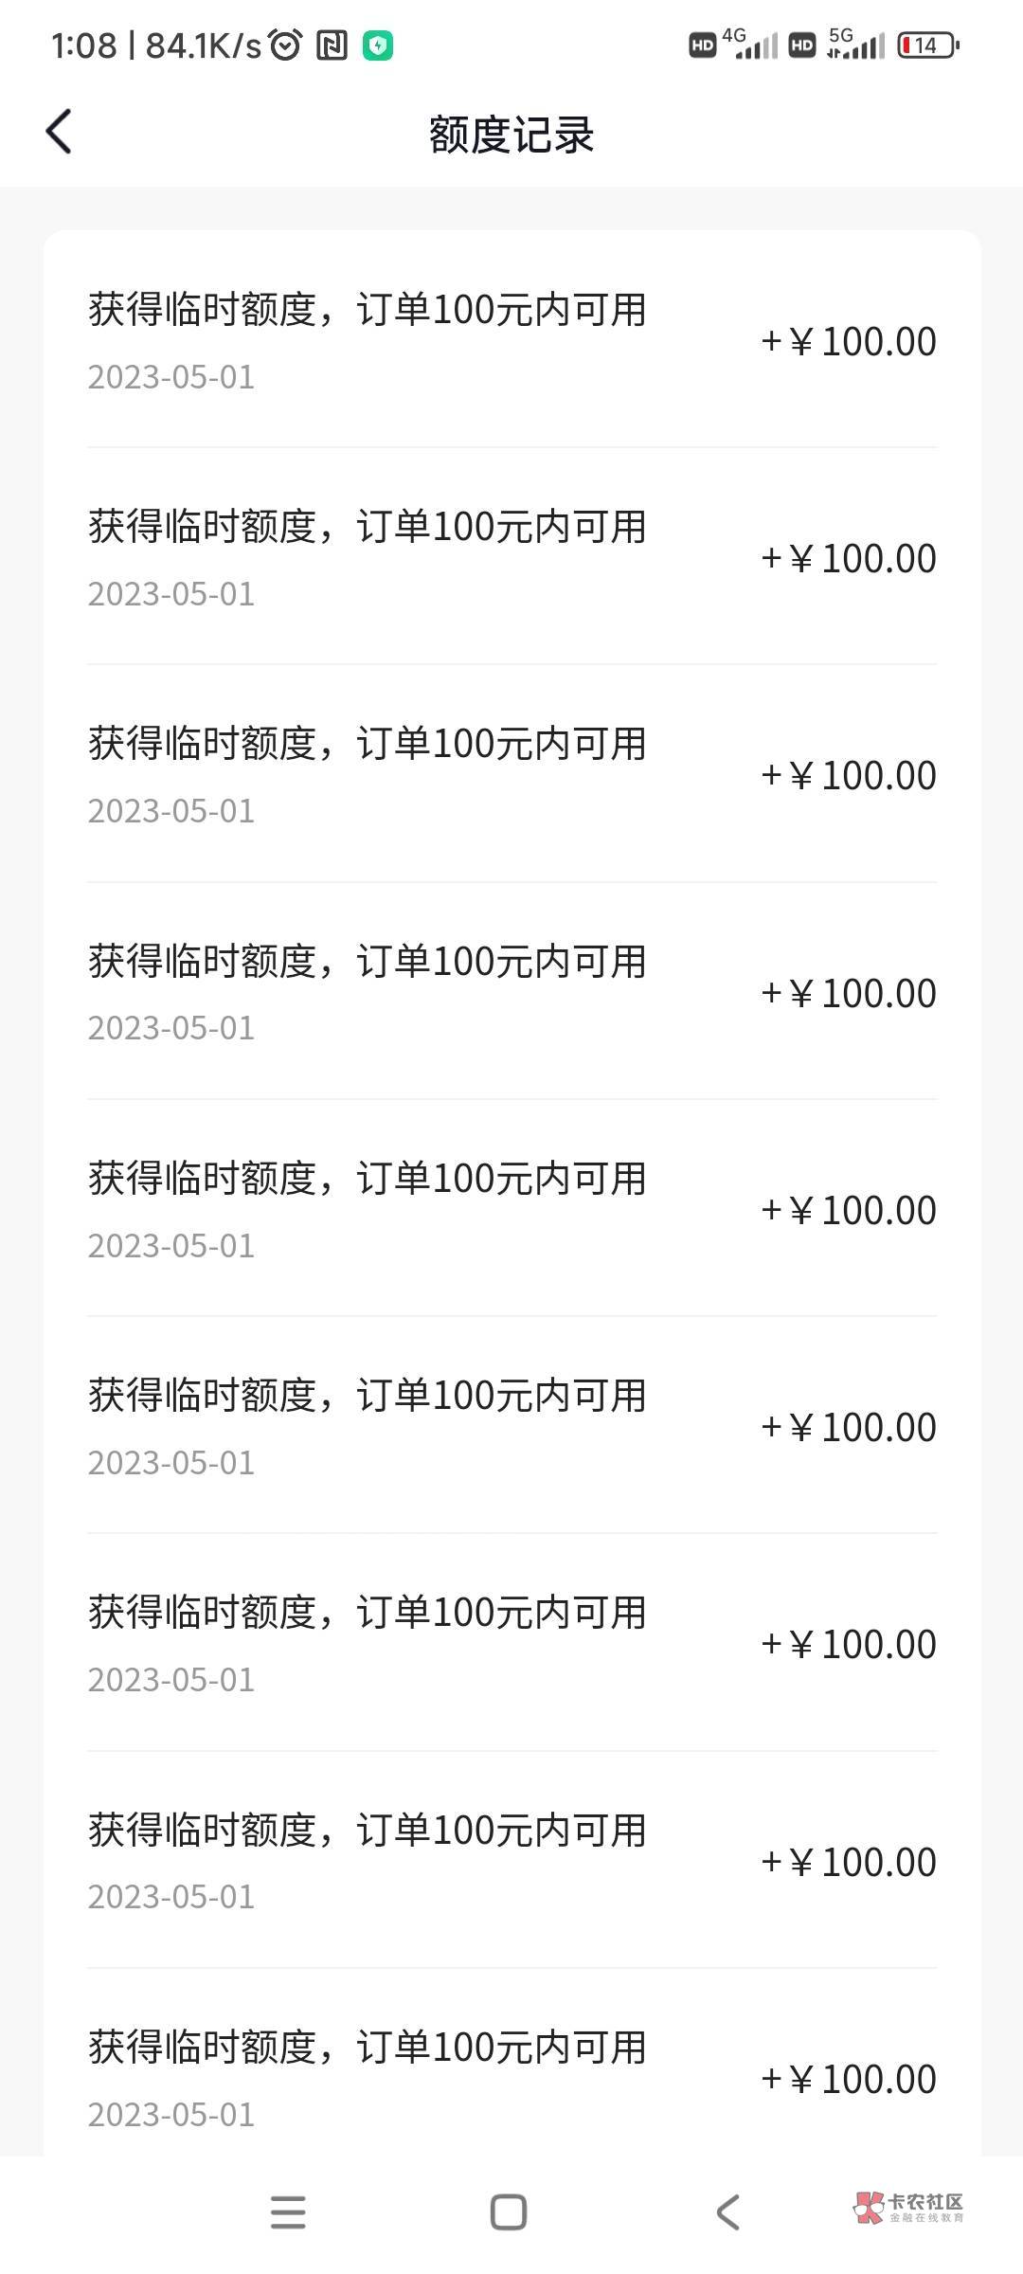Tap the +¥100.00 amount on fourth record
The image size is (1023, 2274).
pos(849,993)
